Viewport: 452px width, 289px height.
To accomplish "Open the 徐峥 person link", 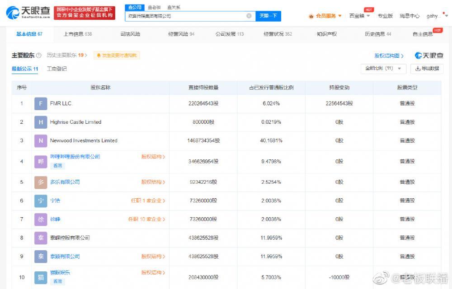I will 55,219.
